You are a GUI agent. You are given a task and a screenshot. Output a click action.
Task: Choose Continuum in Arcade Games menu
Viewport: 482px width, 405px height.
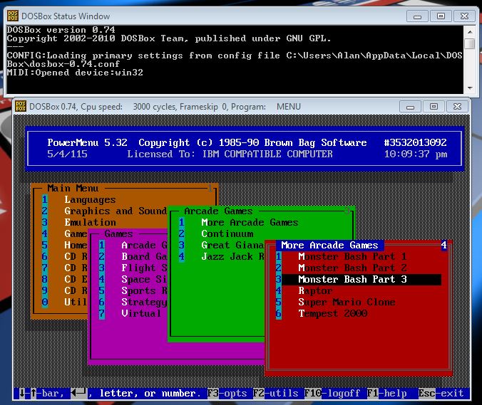point(227,233)
